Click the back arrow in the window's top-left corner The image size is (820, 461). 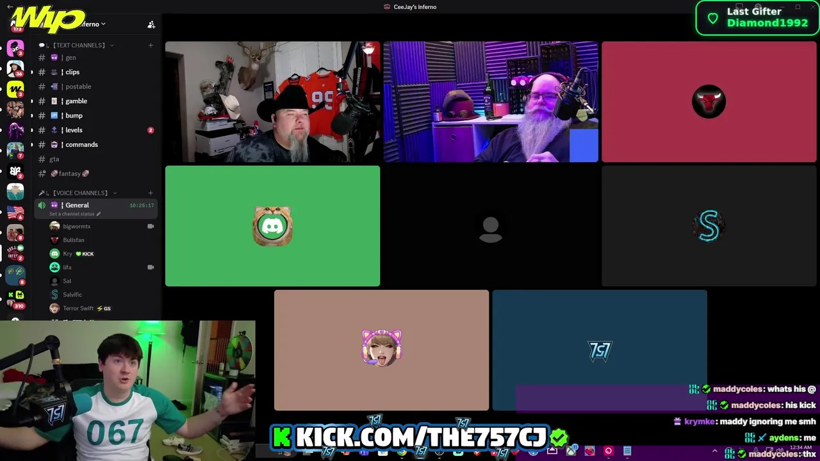coord(10,6)
